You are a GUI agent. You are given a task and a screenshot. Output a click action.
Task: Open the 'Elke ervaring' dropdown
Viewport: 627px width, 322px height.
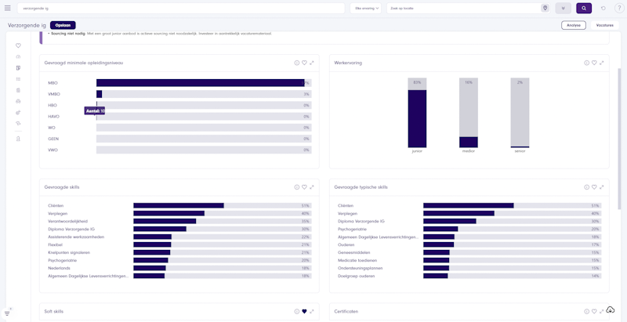tap(367, 8)
